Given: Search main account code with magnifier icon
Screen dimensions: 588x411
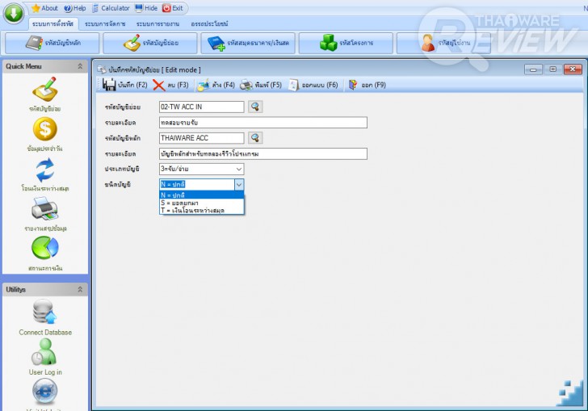Looking at the screenshot, I should (255, 138).
